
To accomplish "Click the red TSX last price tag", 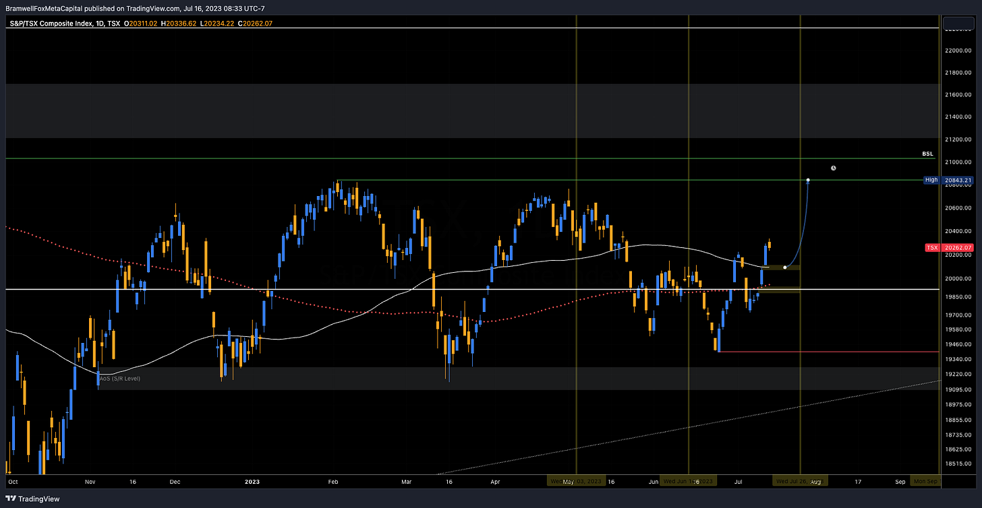I will (932, 248).
